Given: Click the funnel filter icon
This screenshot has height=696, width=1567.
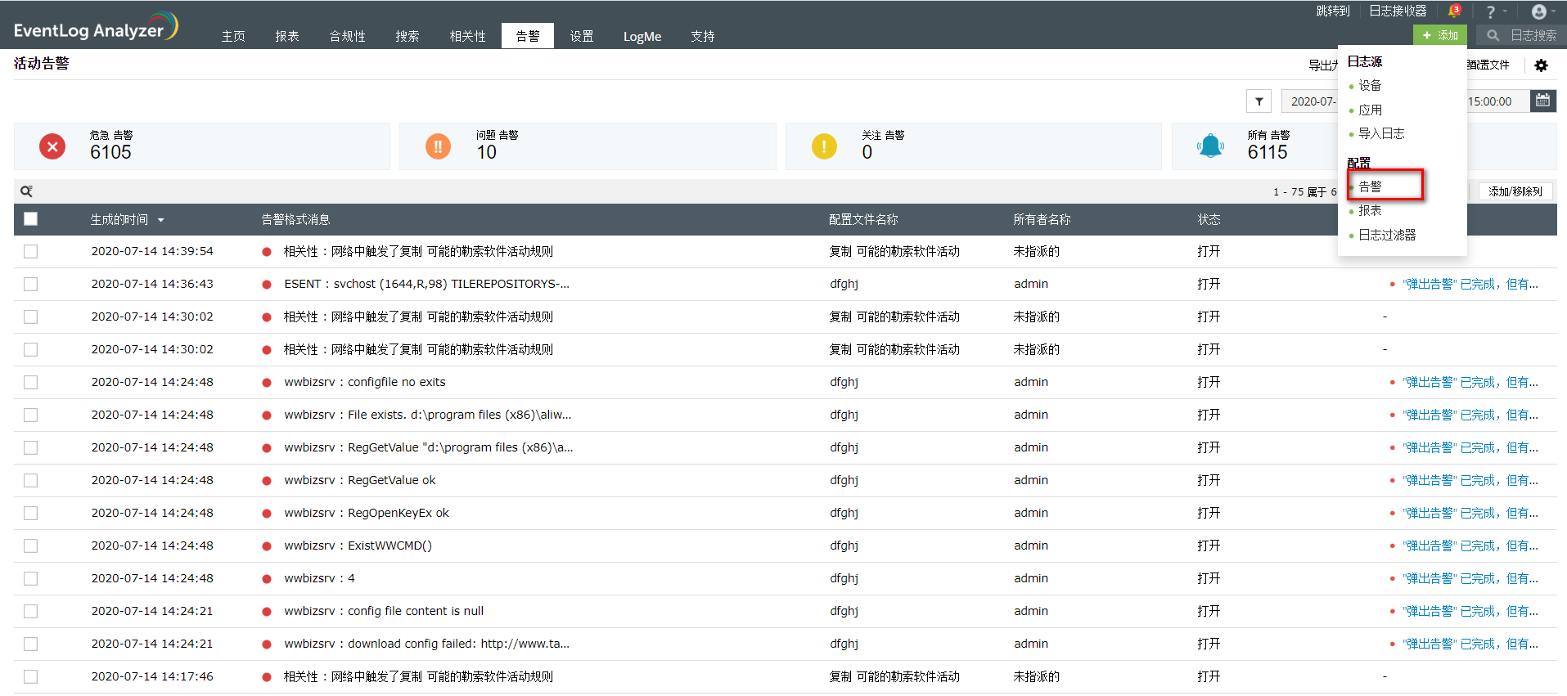Looking at the screenshot, I should coord(1259,101).
